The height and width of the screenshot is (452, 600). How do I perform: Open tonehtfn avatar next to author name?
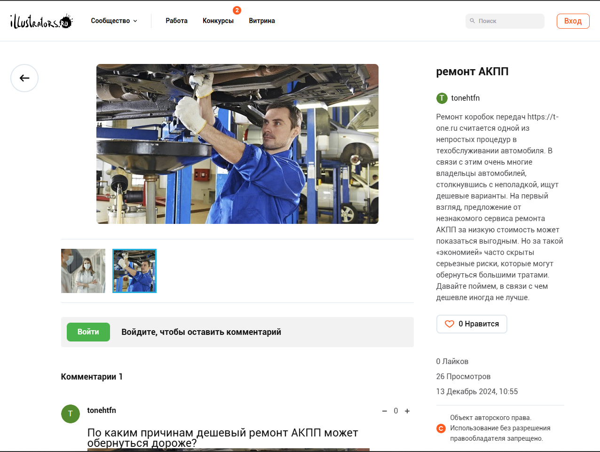point(442,98)
